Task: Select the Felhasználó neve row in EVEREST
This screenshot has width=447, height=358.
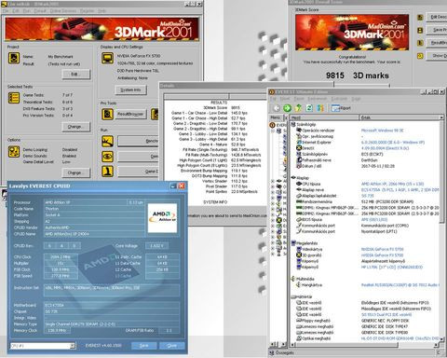Action: click(365, 160)
